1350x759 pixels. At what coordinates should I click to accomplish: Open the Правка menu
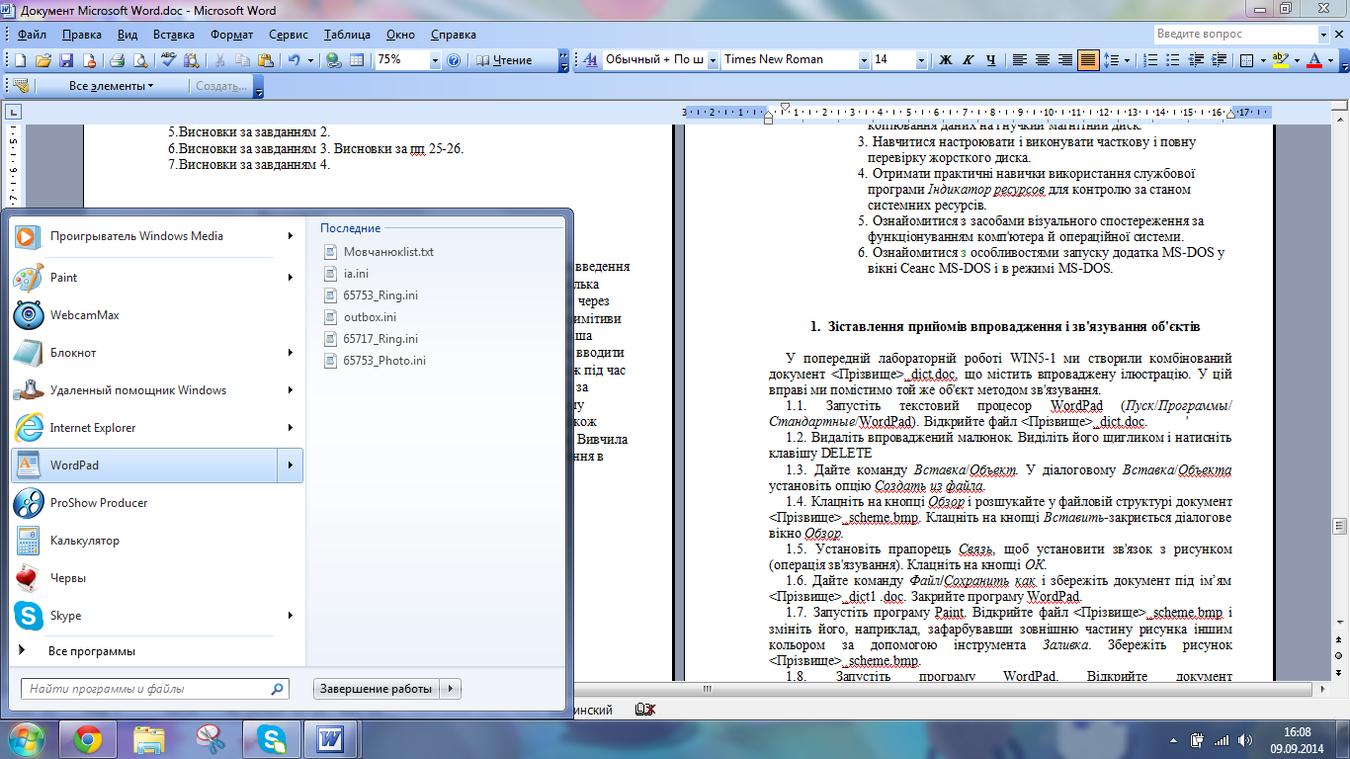(x=82, y=34)
